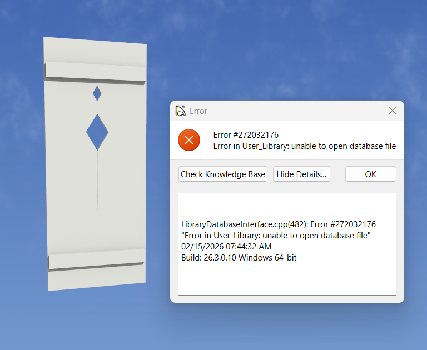Click the red error X icon
Viewport: 427px width, 350px height.
188,140
